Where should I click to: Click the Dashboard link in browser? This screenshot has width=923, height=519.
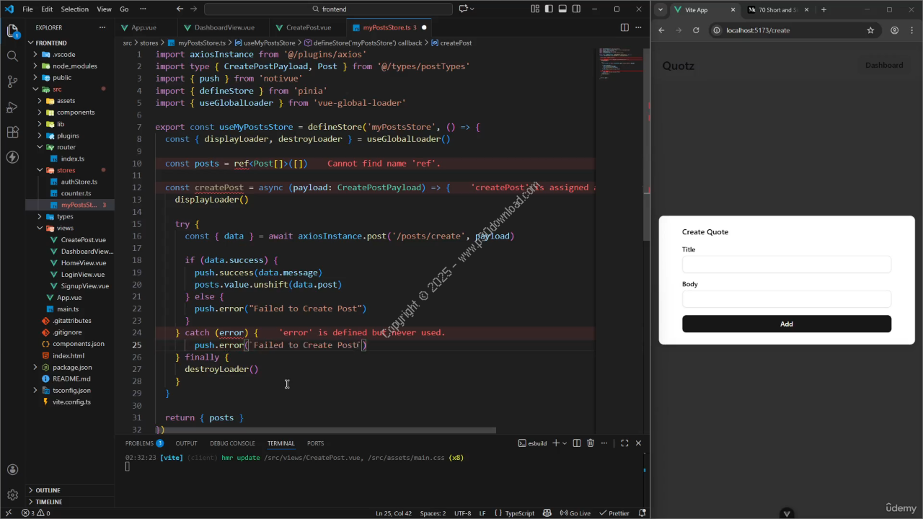883,66
